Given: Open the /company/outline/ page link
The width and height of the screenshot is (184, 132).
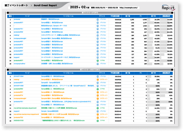Looking at the screenshot, I should (19, 64).
